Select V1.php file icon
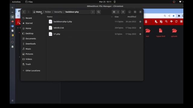The height and width of the screenshot is (108, 193). tap(50, 34)
